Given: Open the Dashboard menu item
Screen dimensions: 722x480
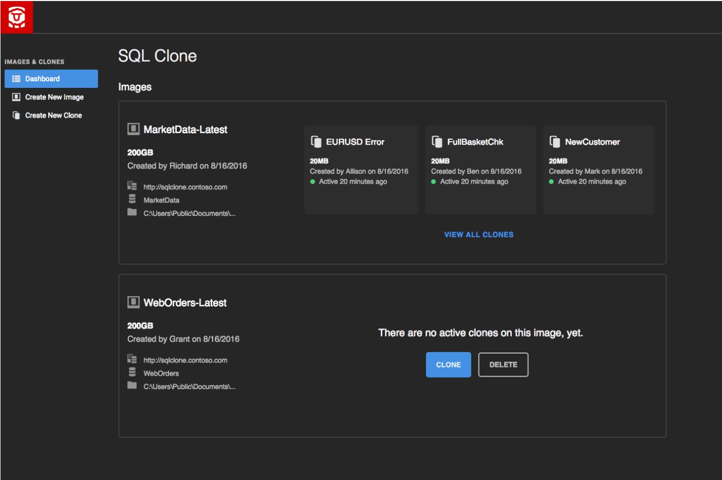Looking at the screenshot, I should (x=51, y=79).
